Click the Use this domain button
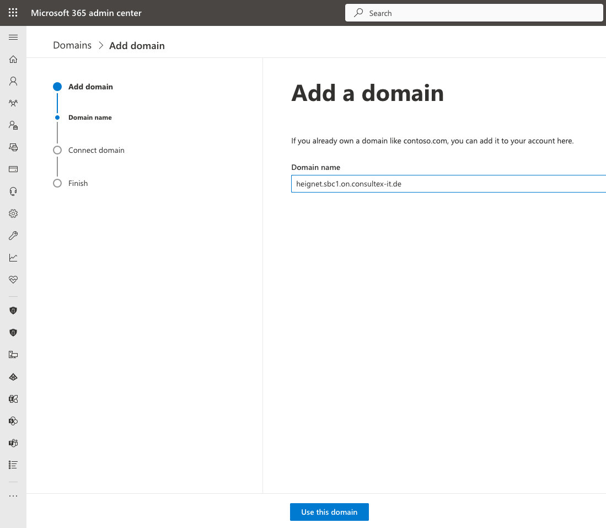 tap(329, 512)
